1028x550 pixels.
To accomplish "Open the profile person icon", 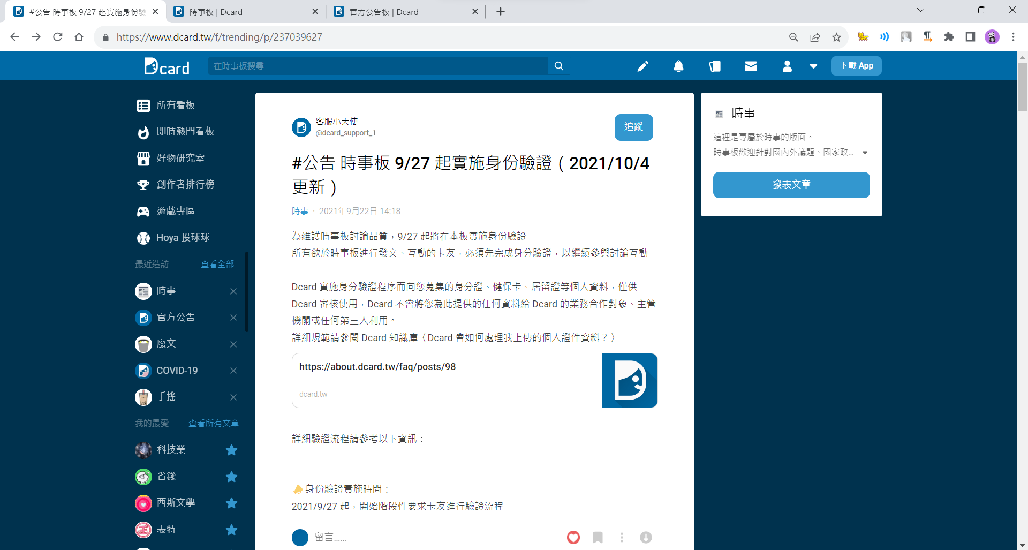I will pos(787,66).
